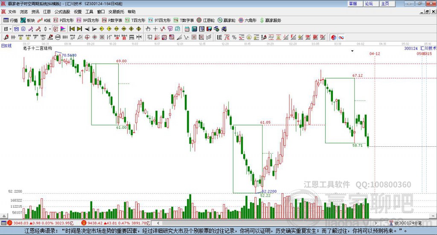The width and height of the screenshot is (437, 235).
Task: Select the red target circle tool
Action: pyautogui.click(x=87, y=37)
